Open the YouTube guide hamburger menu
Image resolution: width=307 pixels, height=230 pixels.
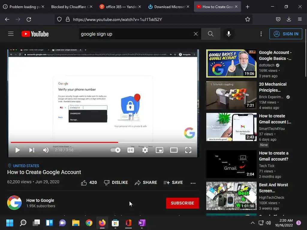click(11, 34)
